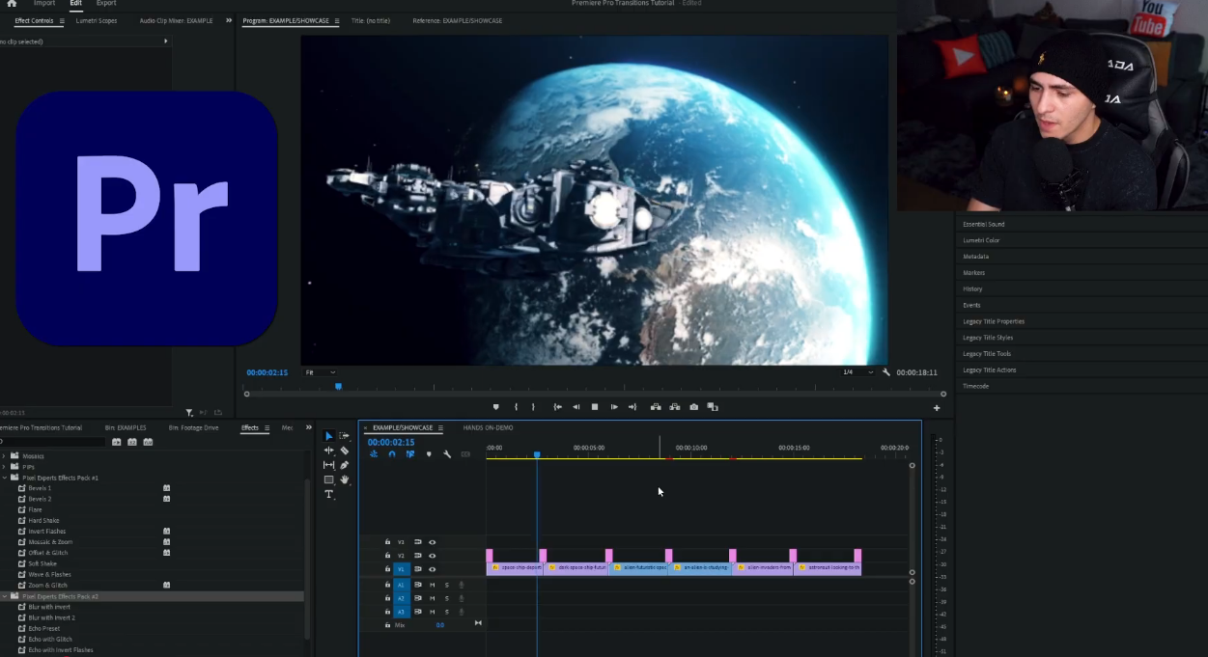Open the Fit zoom level dropdown

coord(321,372)
